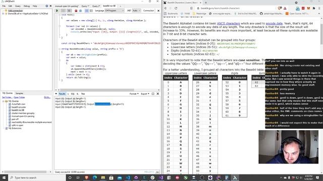Open the base64-encoder query
The height and width of the screenshot is (181, 323).
pyautogui.click(x=19, y=107)
